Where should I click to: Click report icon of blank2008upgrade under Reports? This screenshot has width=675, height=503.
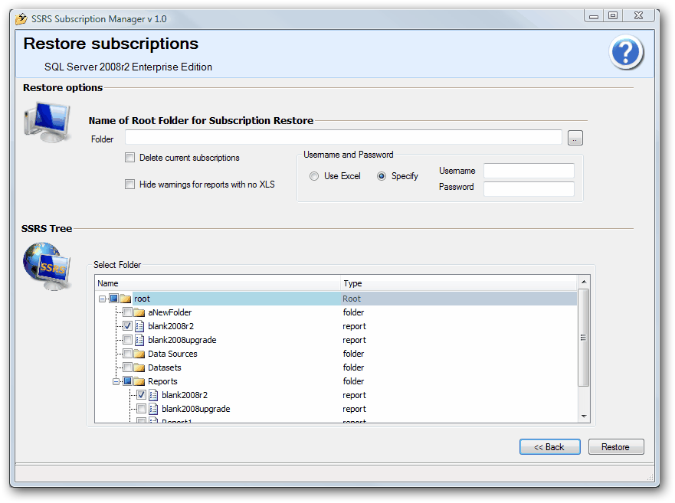click(x=153, y=409)
